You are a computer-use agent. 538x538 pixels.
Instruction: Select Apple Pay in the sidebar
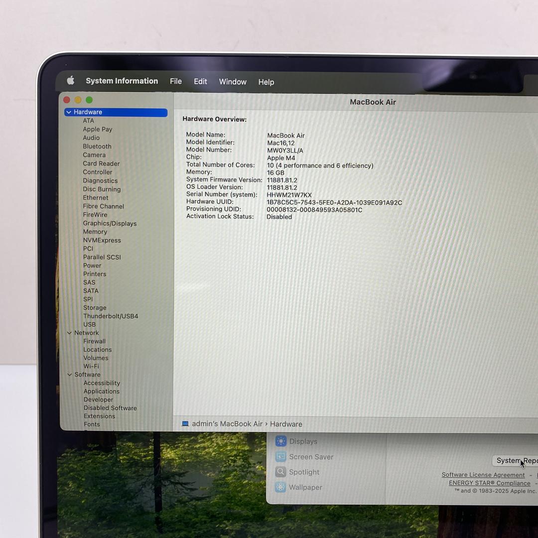pyautogui.click(x=98, y=130)
